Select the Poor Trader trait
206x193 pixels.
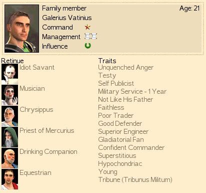(x=115, y=115)
